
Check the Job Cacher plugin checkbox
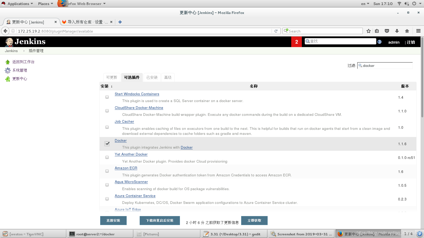107,127
